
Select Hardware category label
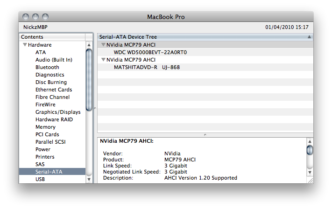[40, 45]
